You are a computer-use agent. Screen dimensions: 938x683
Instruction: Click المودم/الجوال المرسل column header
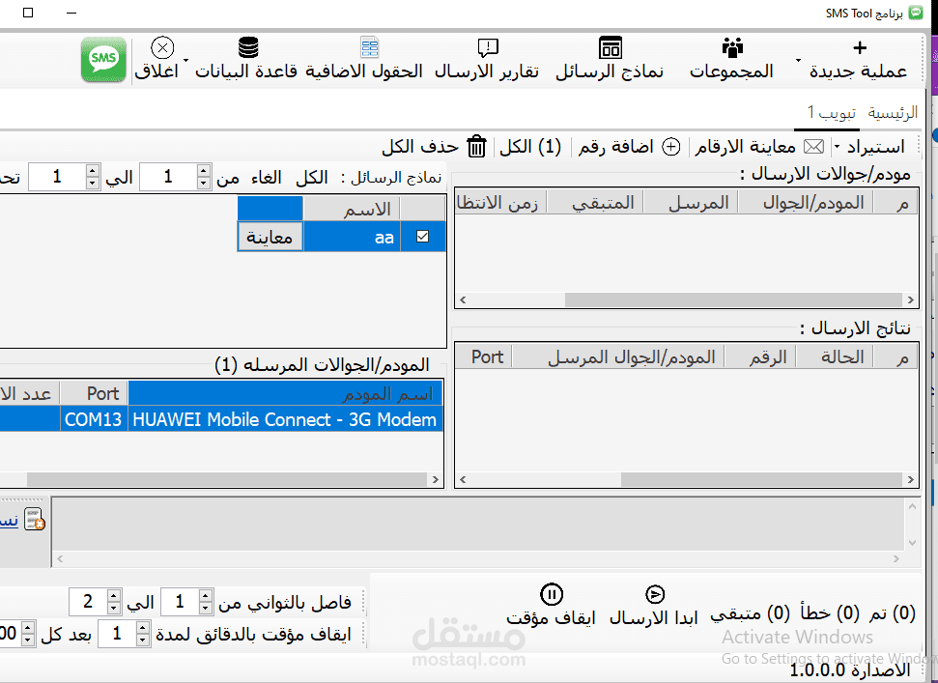(618, 357)
